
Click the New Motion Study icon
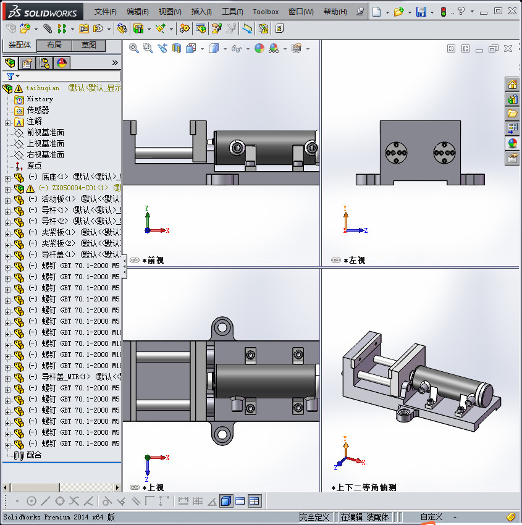click(x=184, y=29)
